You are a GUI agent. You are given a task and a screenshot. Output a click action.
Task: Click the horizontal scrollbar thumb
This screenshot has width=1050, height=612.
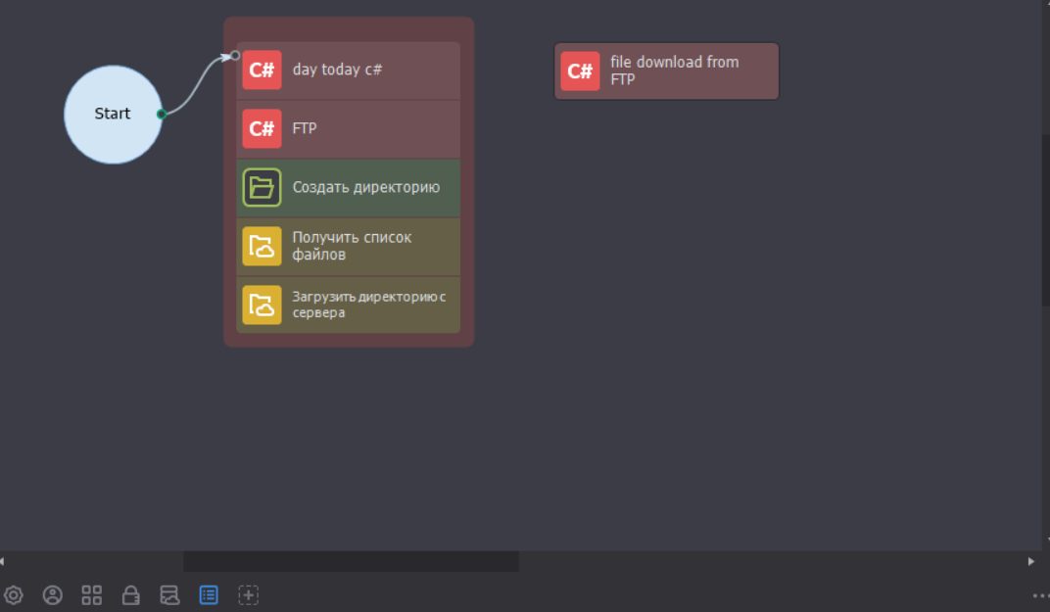[x=351, y=561]
